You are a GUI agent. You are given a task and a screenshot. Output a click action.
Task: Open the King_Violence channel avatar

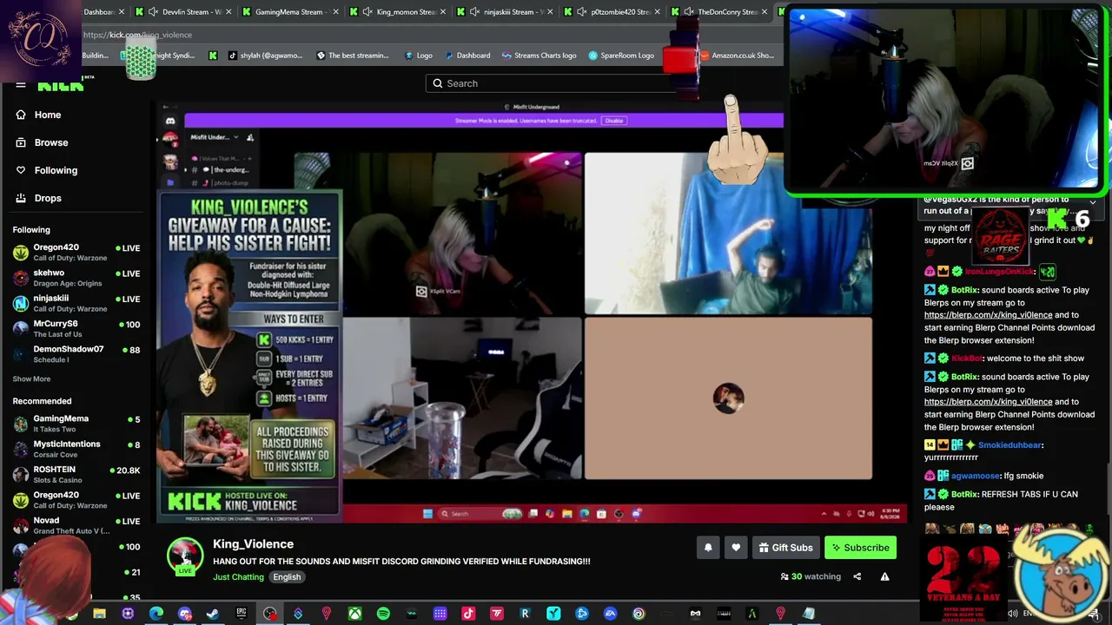(x=185, y=556)
